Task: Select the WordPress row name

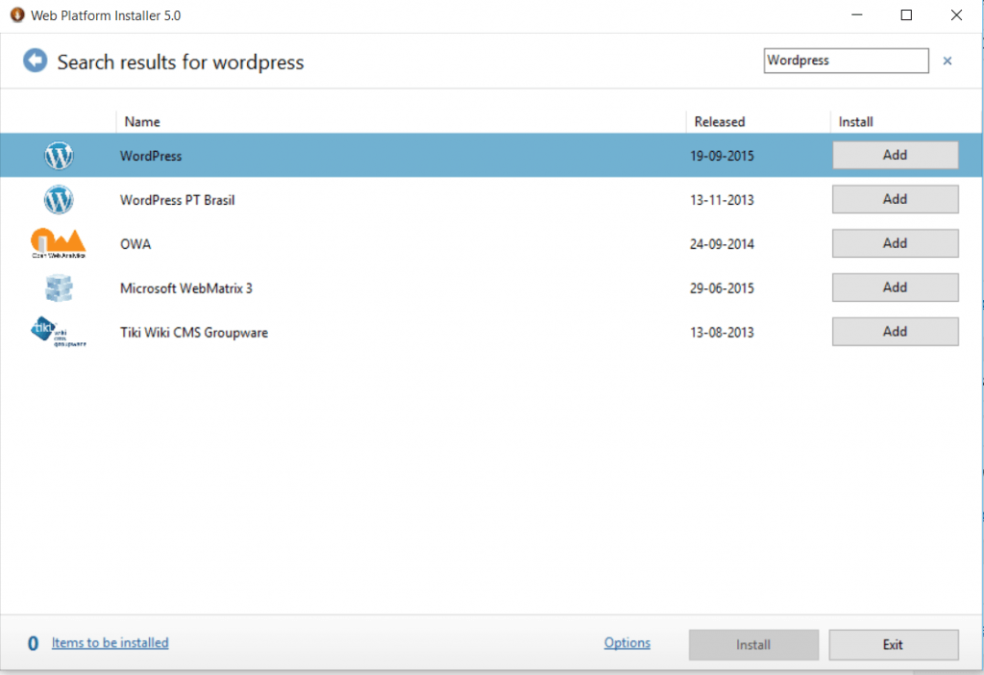Action: (151, 156)
